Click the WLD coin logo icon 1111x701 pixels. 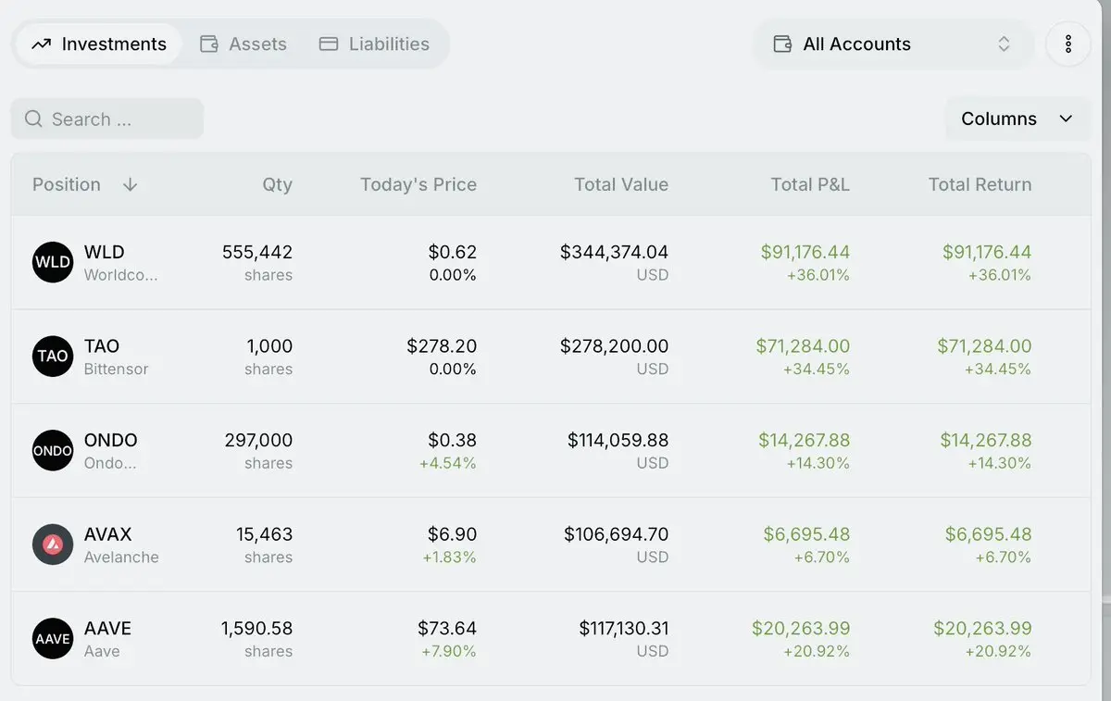[x=53, y=262]
